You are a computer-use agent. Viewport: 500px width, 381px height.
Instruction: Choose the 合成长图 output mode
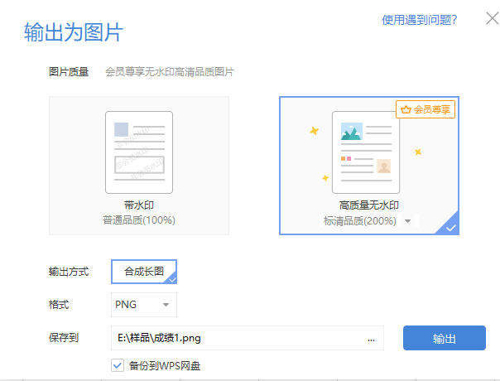pos(143,272)
